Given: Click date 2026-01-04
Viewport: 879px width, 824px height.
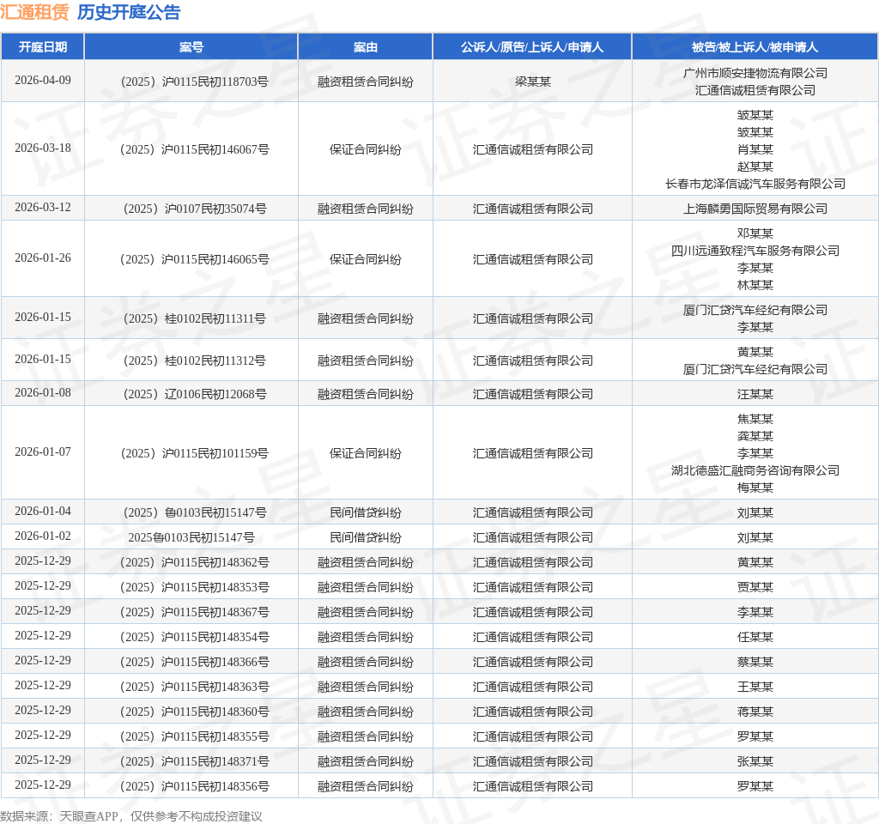Looking at the screenshot, I should click(x=43, y=512).
